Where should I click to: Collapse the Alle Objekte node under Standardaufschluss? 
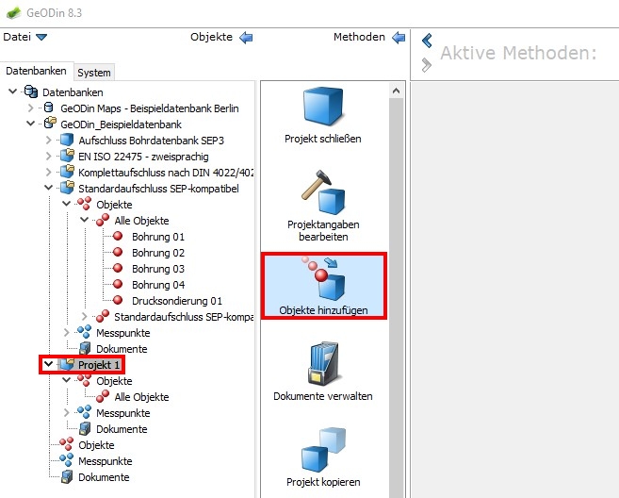click(x=85, y=220)
